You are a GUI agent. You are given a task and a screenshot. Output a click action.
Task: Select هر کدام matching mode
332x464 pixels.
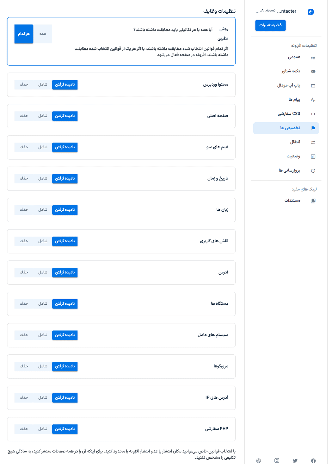24,34
